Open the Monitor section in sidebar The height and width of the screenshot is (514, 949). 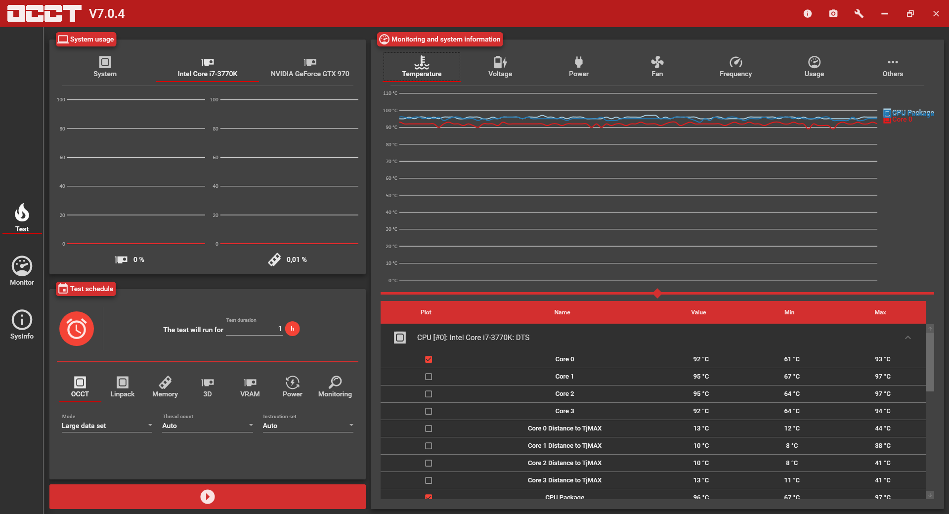22,271
